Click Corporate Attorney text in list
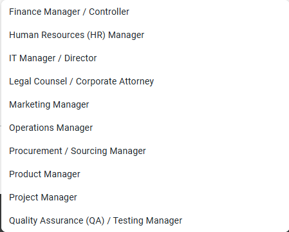The height and width of the screenshot is (232, 289). (x=115, y=81)
